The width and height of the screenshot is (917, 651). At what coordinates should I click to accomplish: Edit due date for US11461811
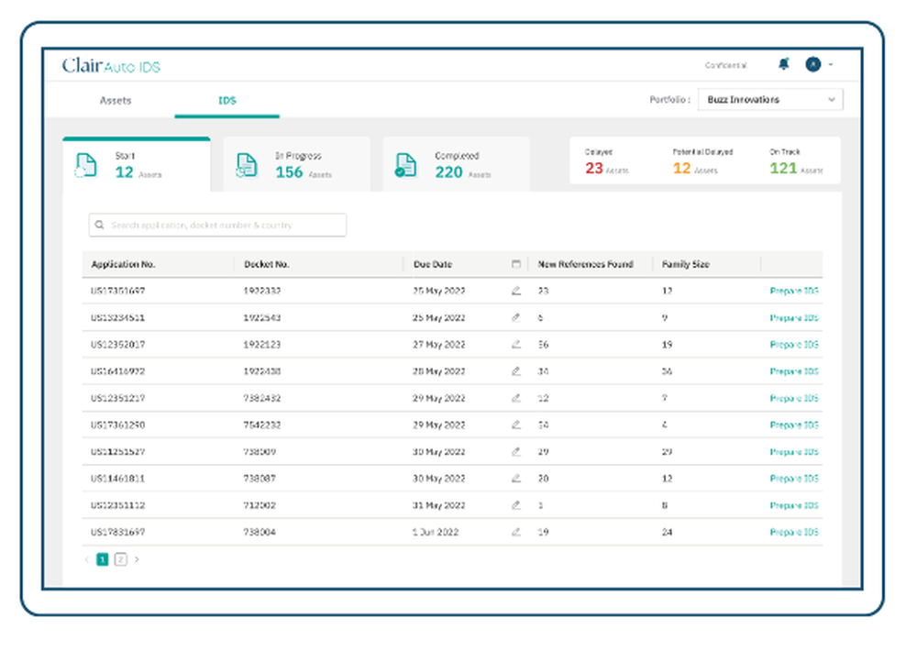(515, 479)
